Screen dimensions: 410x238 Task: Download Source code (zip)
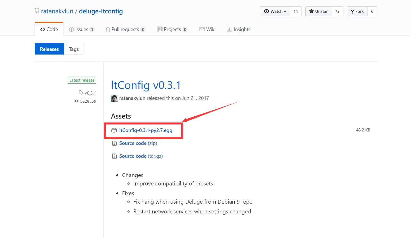pos(138,143)
